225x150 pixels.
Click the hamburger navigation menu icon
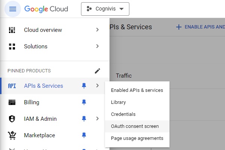13,9
